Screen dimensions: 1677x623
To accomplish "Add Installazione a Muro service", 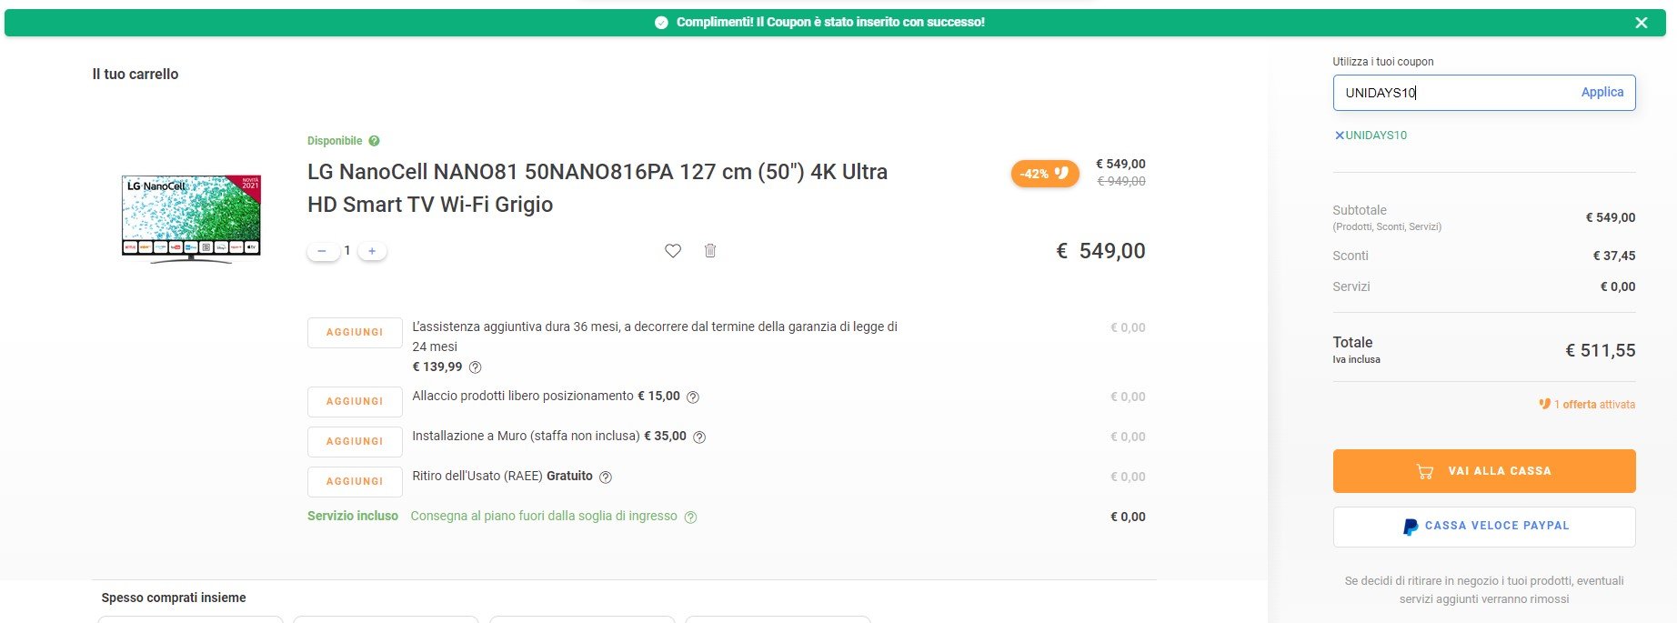I will pyautogui.click(x=355, y=442).
